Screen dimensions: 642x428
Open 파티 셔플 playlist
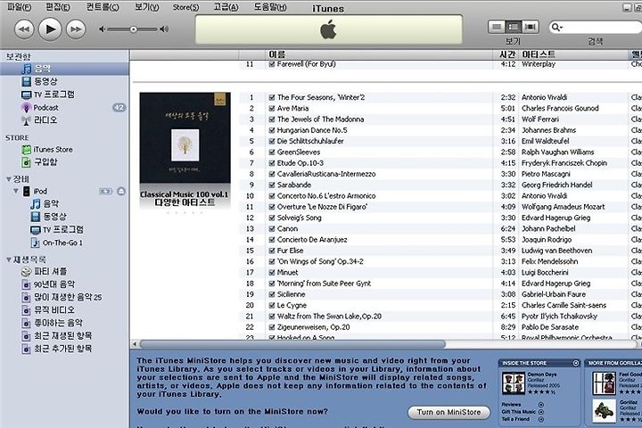click(x=50, y=271)
